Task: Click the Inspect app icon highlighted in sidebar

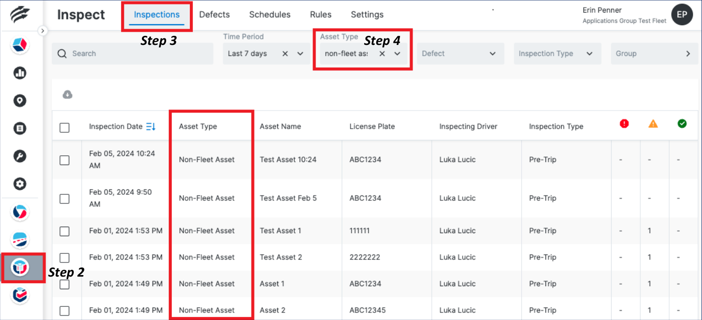Action: [x=21, y=268]
